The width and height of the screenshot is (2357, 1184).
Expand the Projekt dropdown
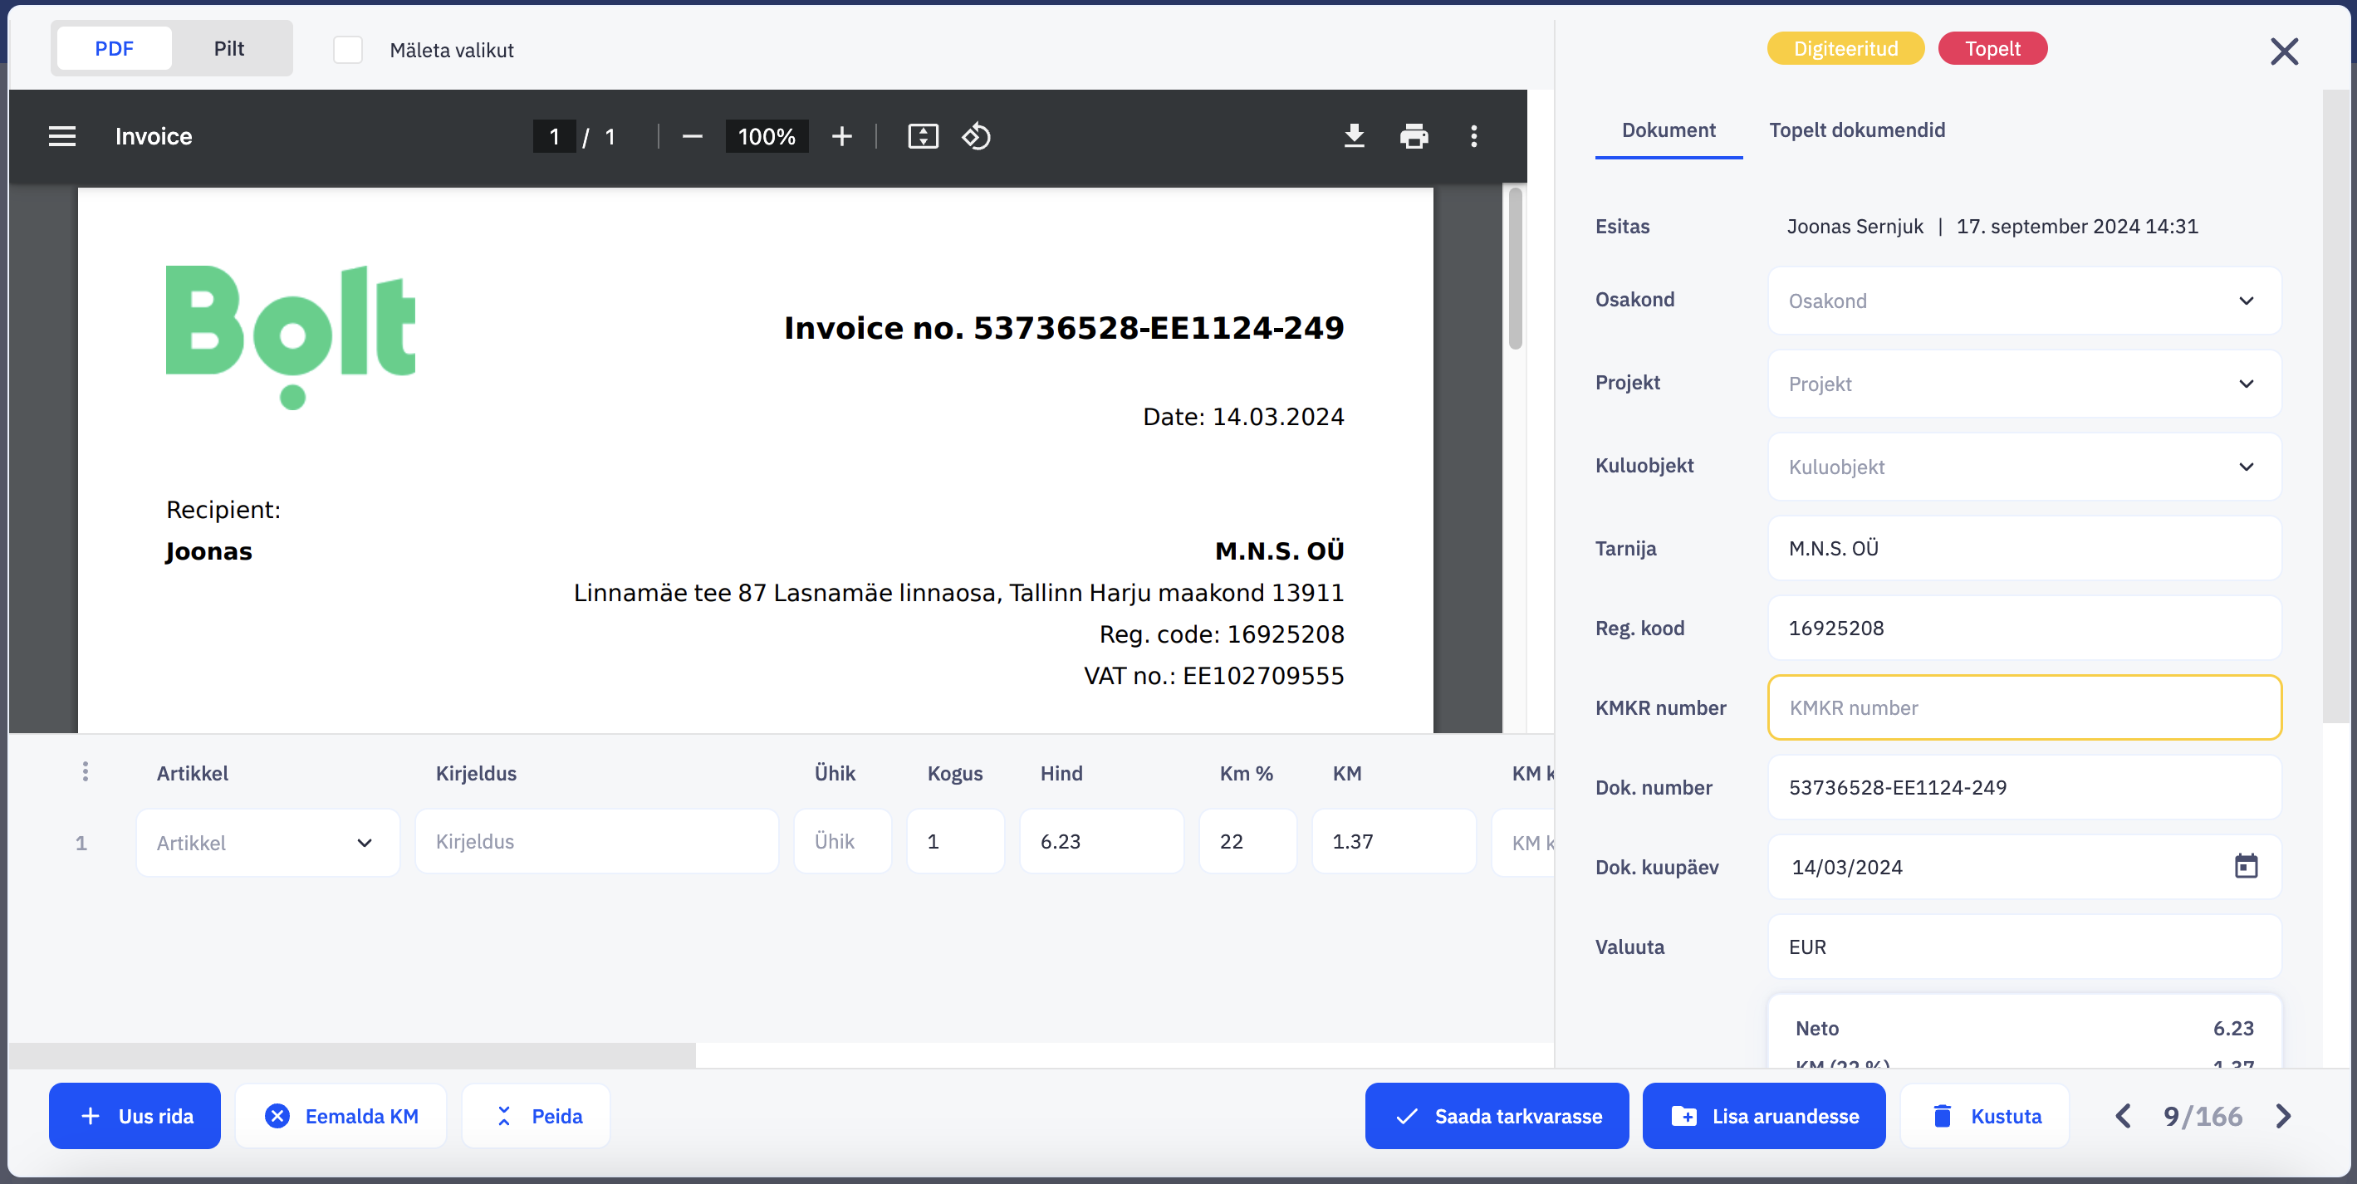tap(2024, 384)
